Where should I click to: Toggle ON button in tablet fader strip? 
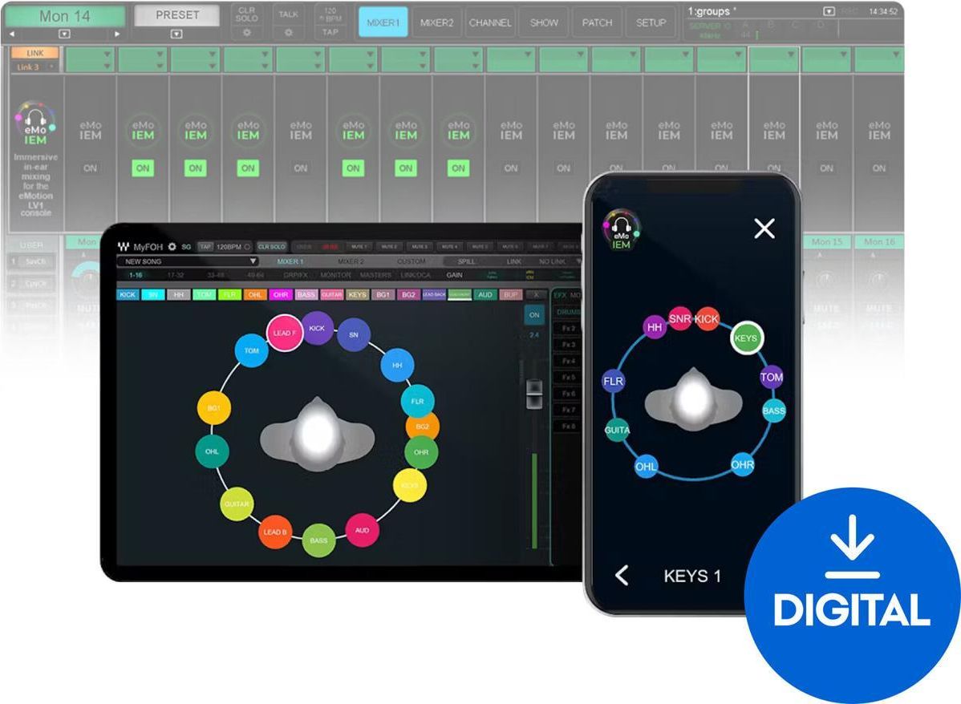point(533,316)
